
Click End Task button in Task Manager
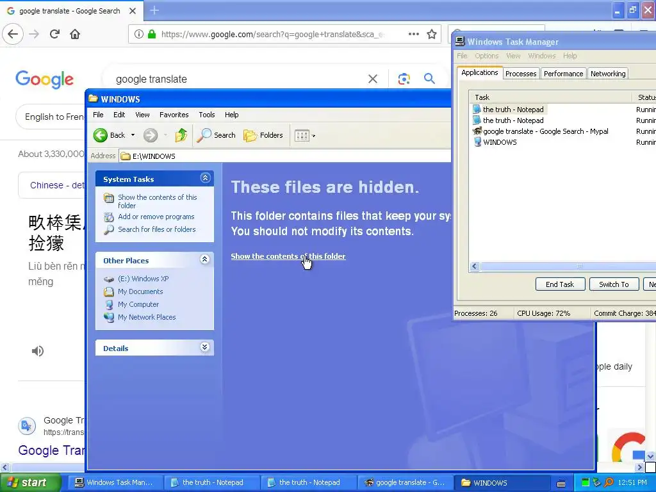560,284
